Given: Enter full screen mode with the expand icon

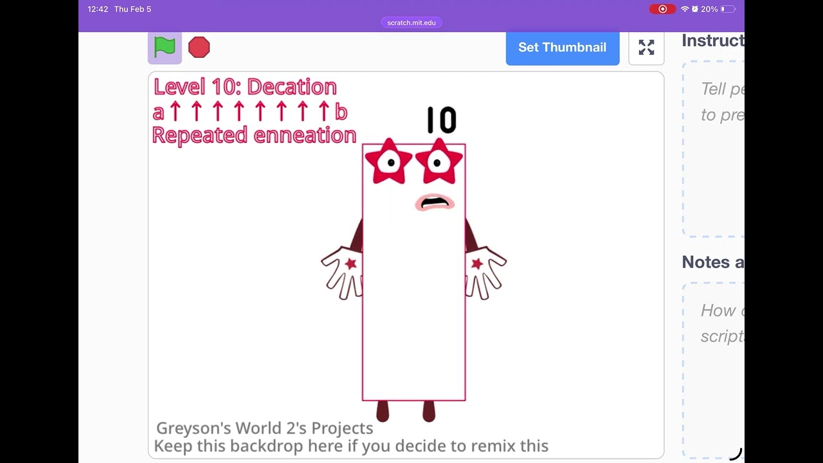Looking at the screenshot, I should click(x=646, y=48).
